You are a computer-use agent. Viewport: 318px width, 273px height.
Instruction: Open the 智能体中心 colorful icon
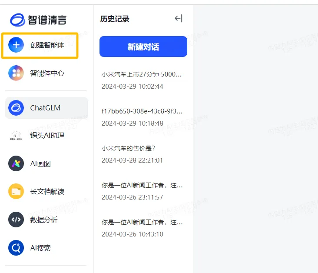[16, 73]
